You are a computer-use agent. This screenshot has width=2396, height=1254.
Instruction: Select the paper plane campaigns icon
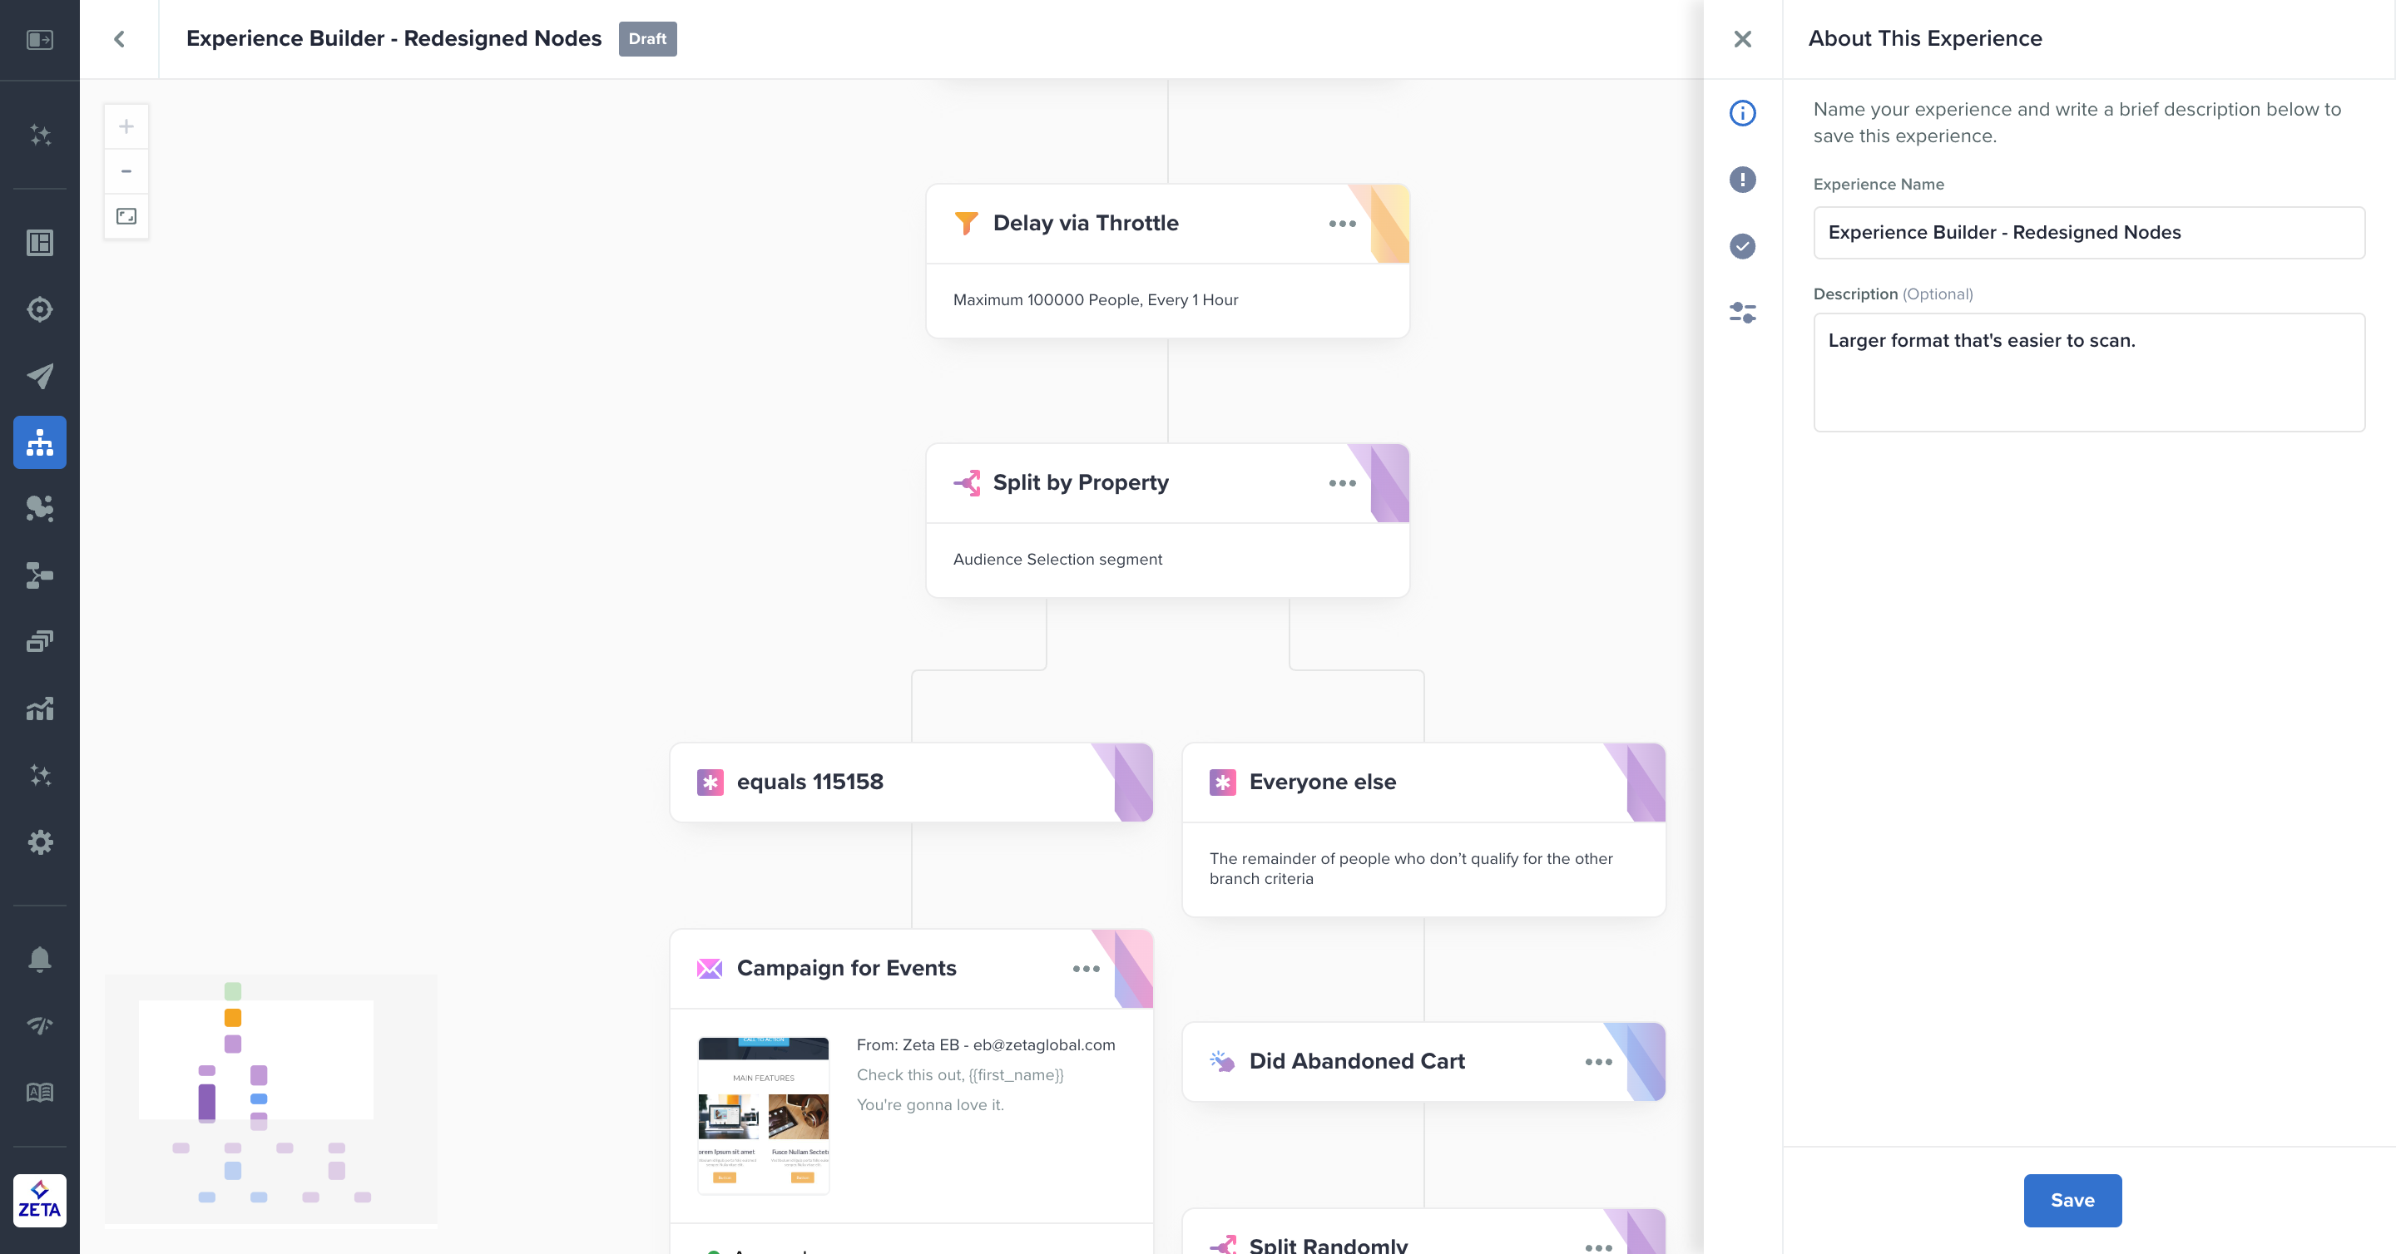point(40,376)
